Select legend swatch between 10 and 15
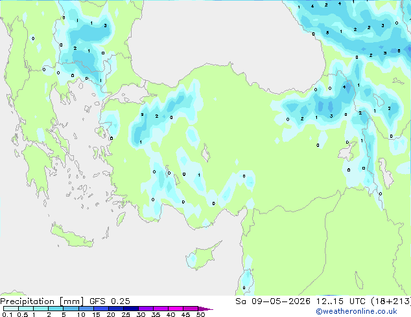Viewport: 411px width, 317px height. click(86, 309)
